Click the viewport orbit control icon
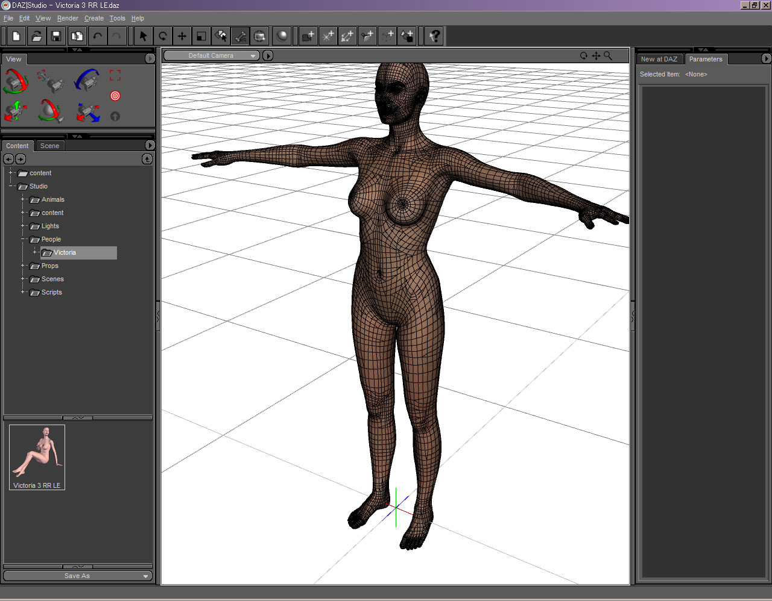This screenshot has height=601, width=772. 584,55
